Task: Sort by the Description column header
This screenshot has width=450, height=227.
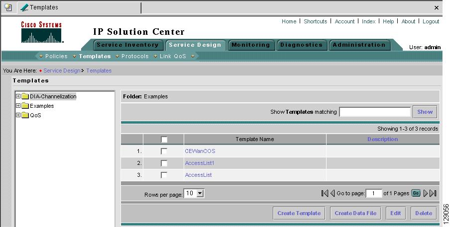Action: [x=383, y=140]
